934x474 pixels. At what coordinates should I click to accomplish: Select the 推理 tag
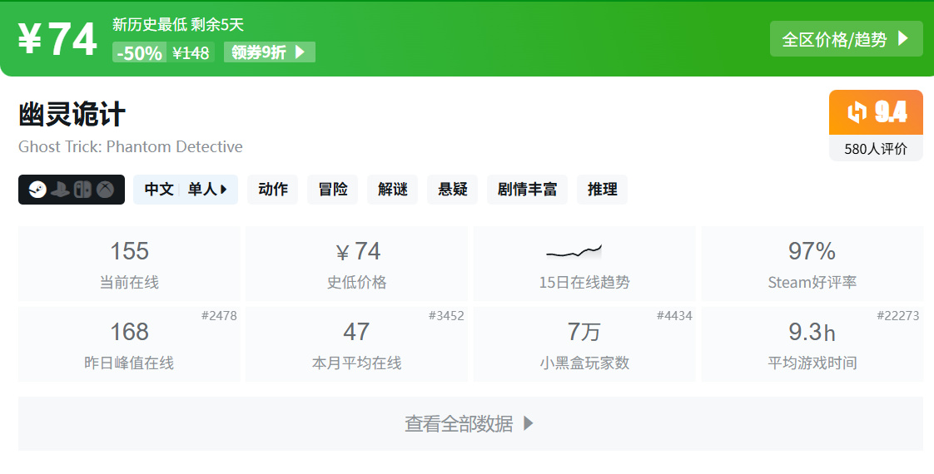pyautogui.click(x=602, y=190)
